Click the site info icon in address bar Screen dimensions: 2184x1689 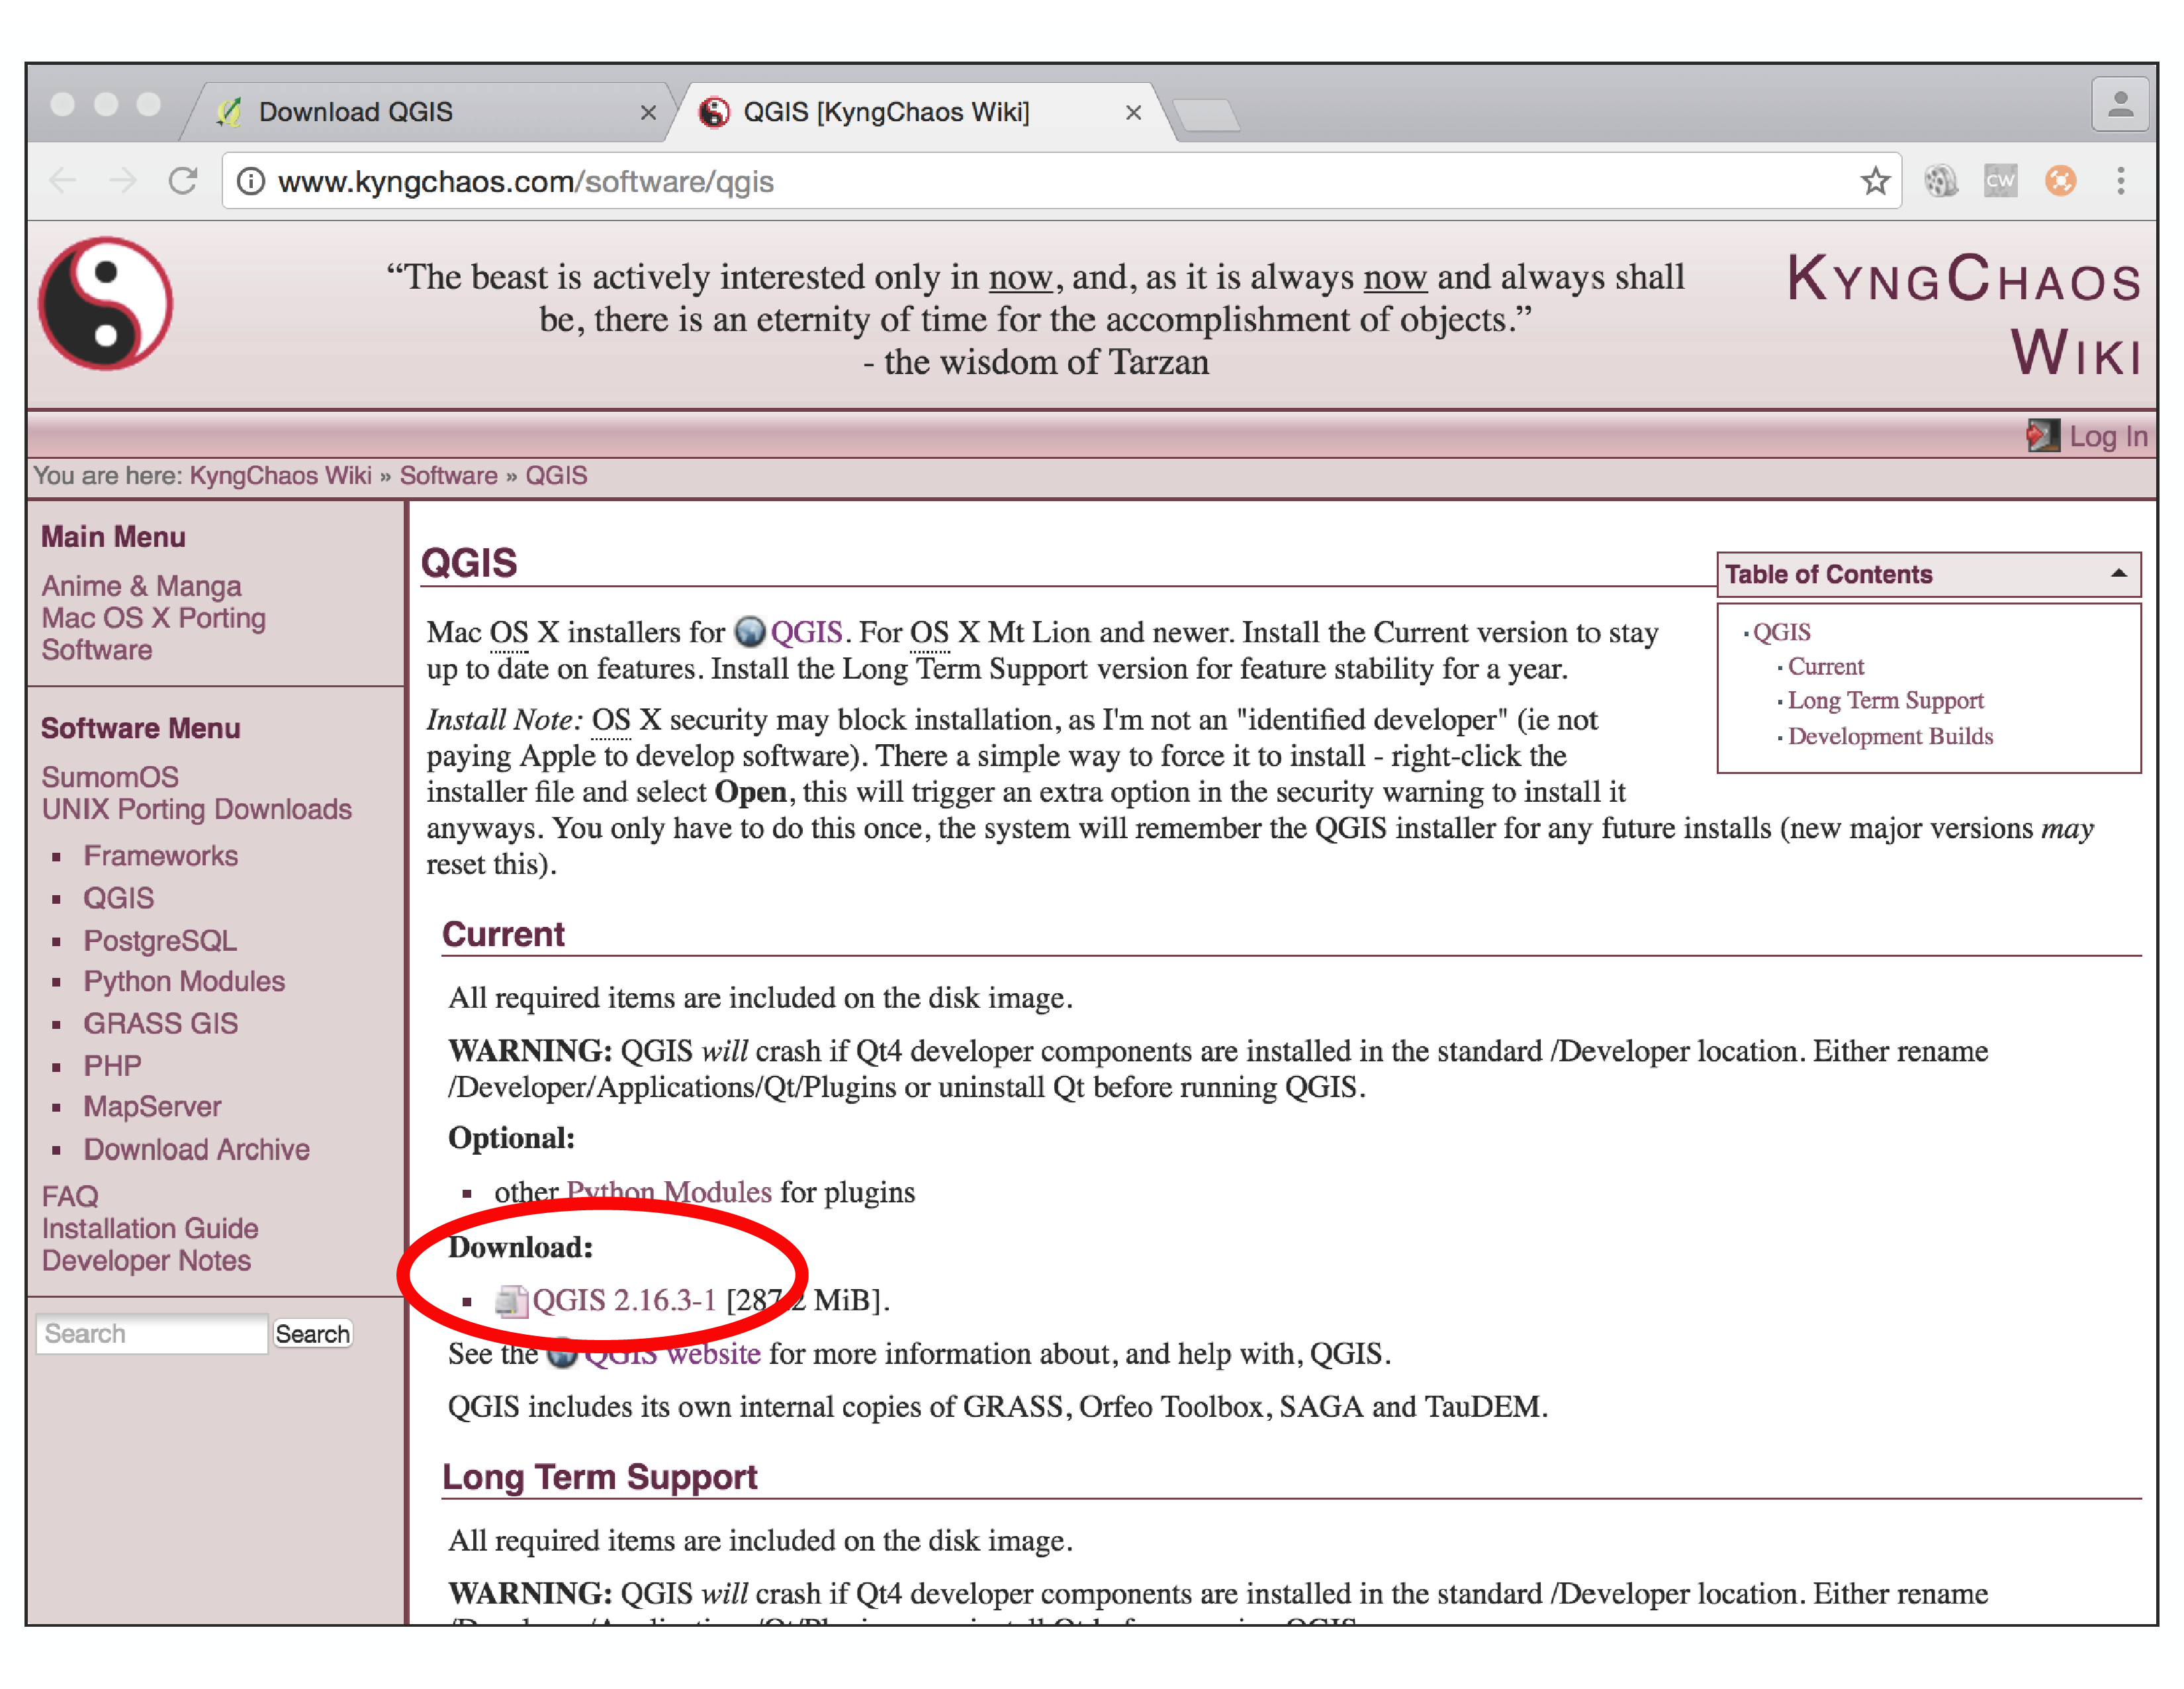[251, 181]
